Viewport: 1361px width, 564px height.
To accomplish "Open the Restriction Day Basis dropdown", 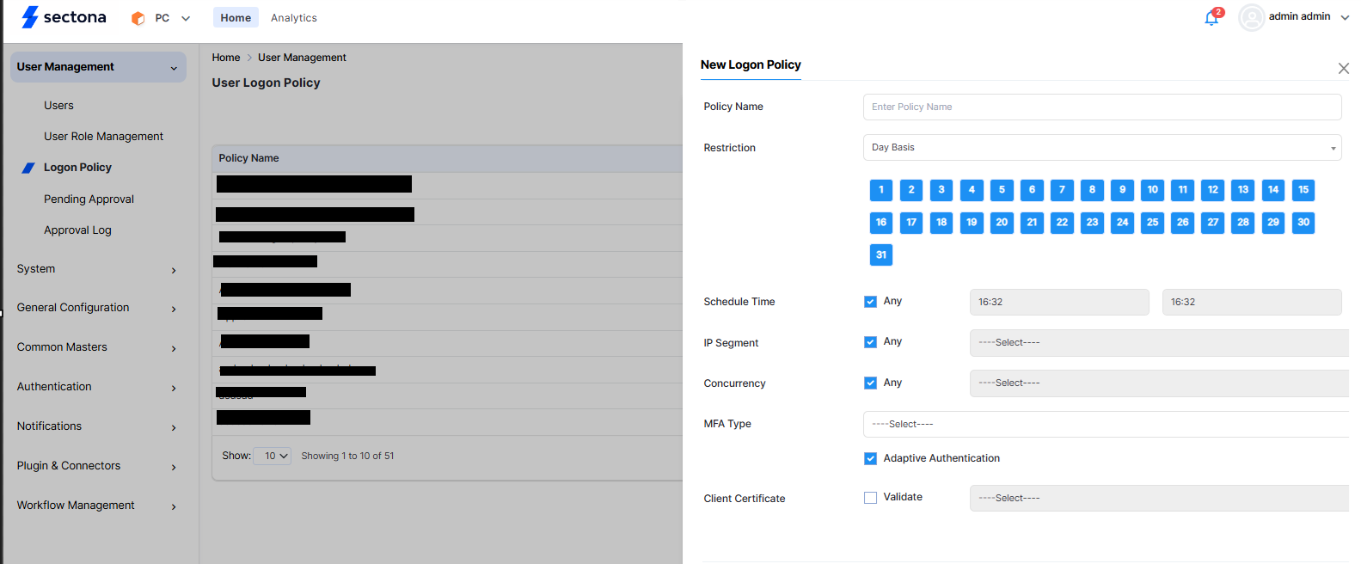I will (1101, 148).
